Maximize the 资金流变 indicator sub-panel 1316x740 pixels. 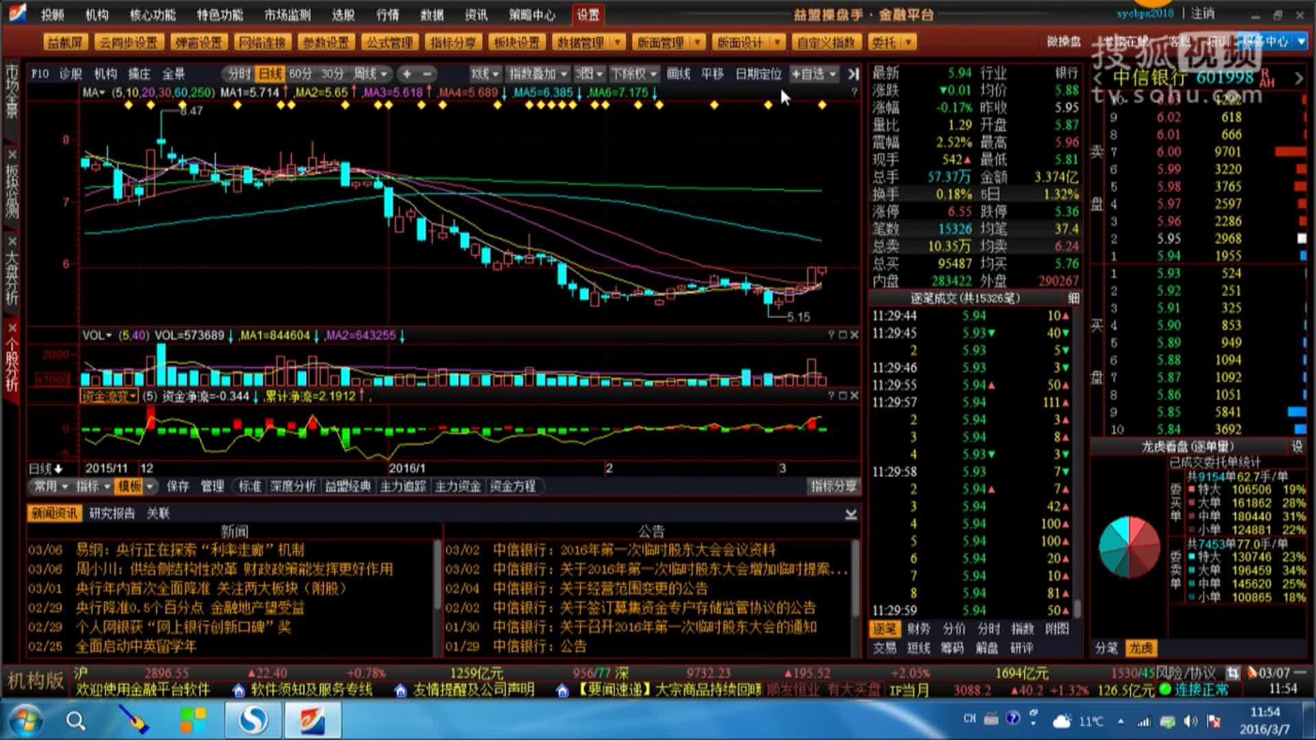pos(842,395)
